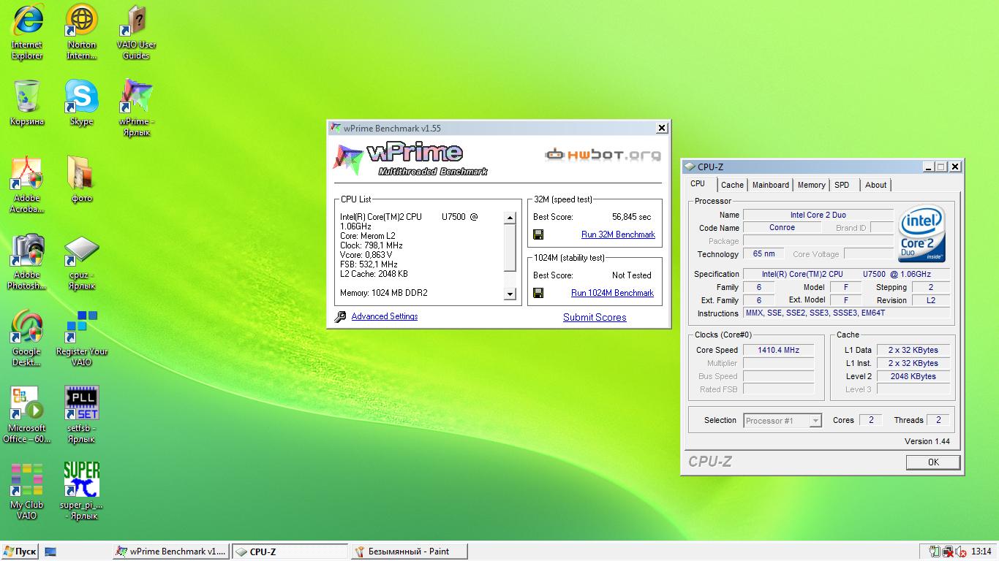999x561 pixels.
Task: Click the Level 2 cache field 2048 KBytes
Action: 913,376
